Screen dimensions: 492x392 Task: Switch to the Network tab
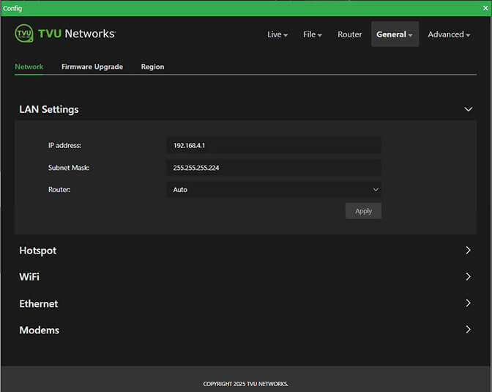tap(29, 67)
